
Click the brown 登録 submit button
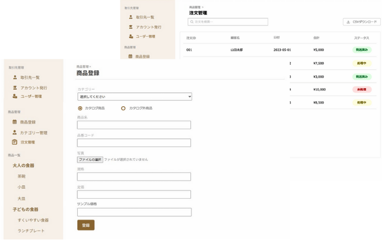click(x=86, y=225)
